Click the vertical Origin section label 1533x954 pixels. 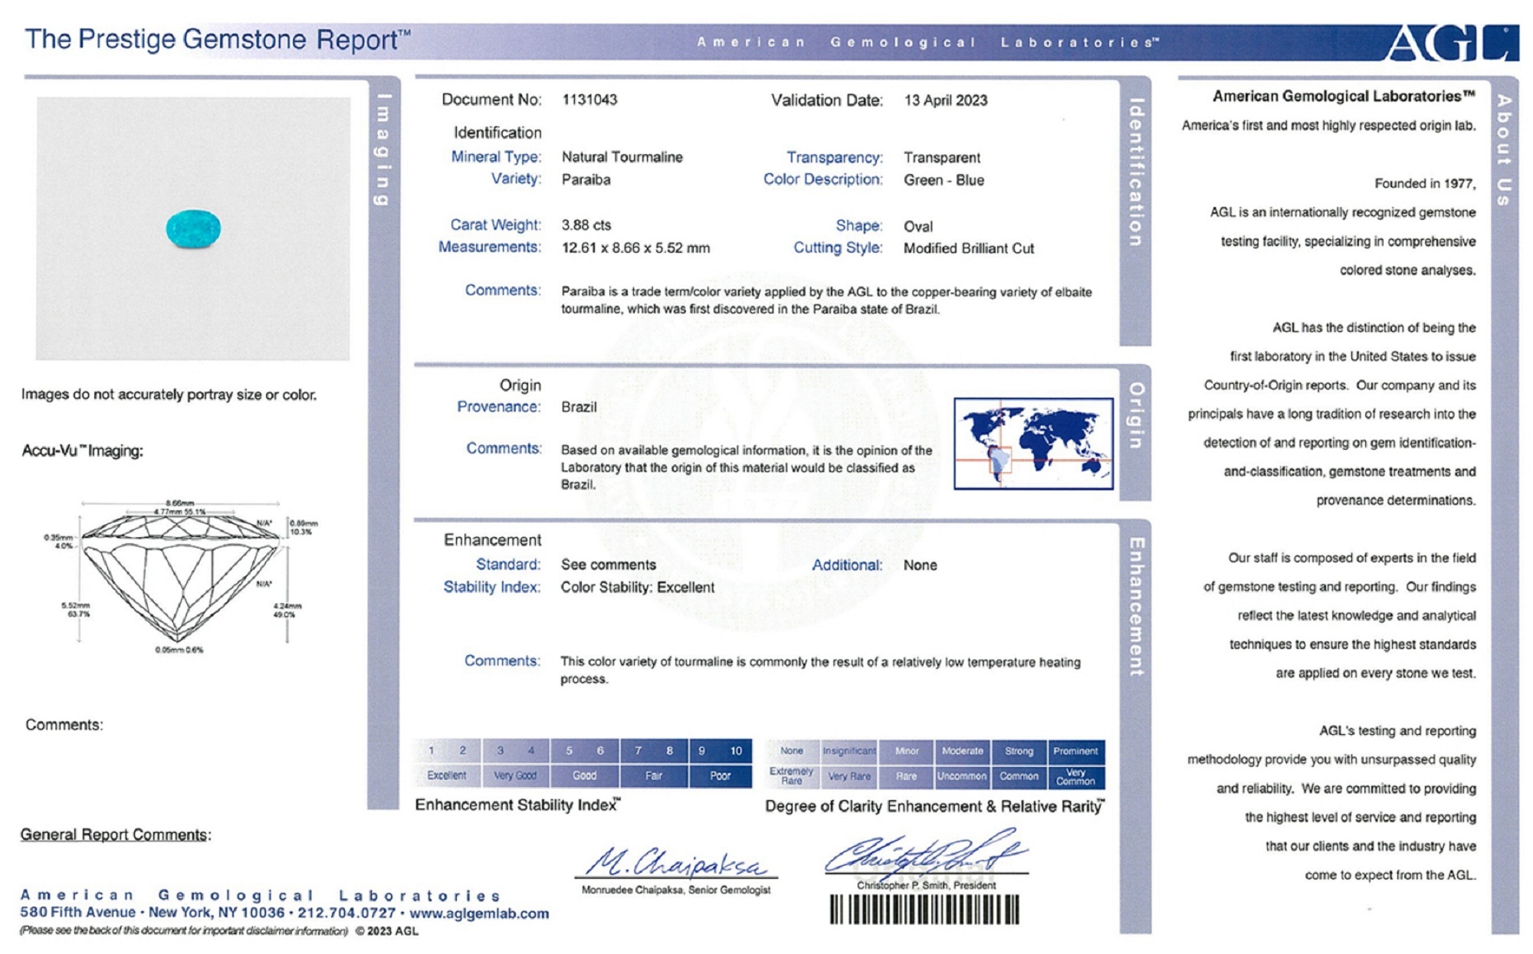(x=1136, y=415)
